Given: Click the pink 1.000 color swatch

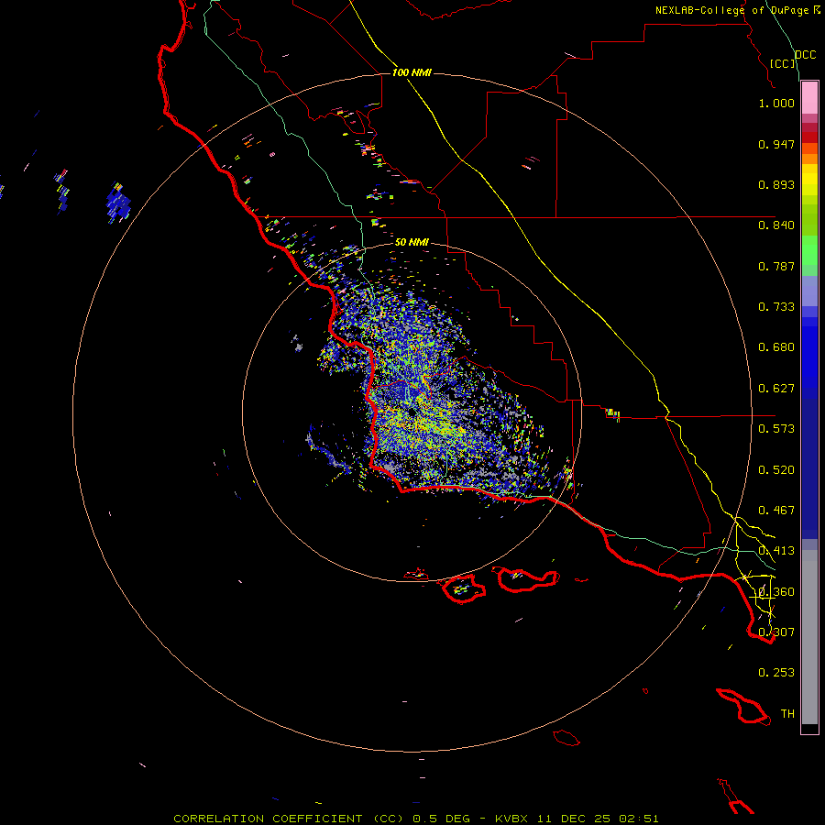Looking at the screenshot, I should 809,98.
